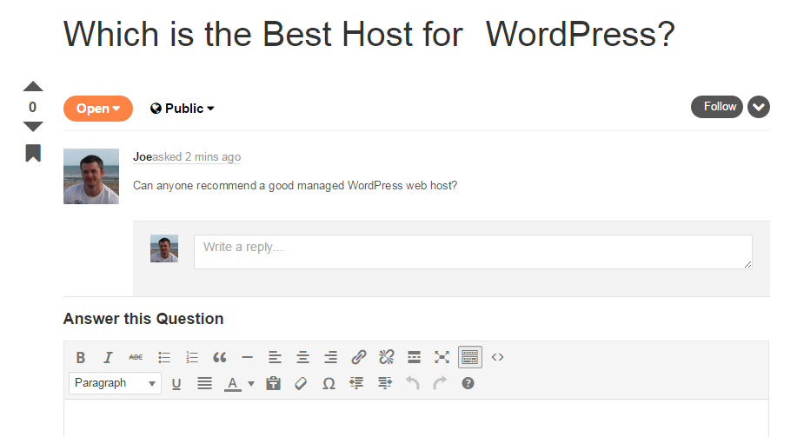Bookmark this question

pyautogui.click(x=33, y=153)
